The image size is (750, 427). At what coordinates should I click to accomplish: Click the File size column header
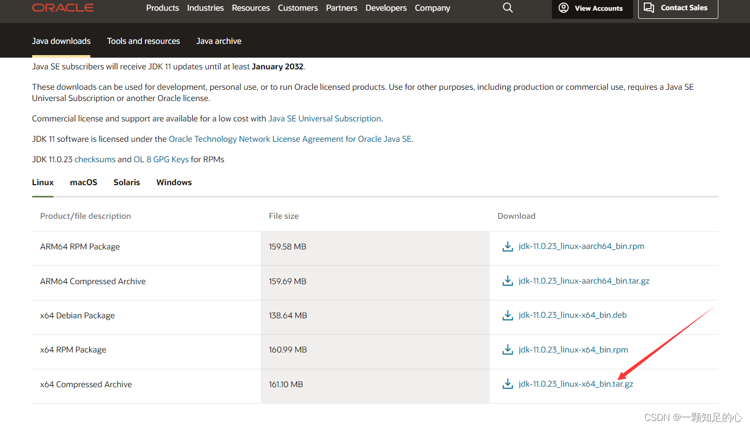284,216
